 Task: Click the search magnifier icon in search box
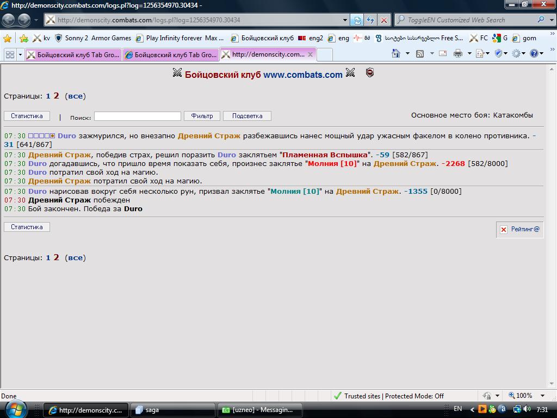pos(541,20)
